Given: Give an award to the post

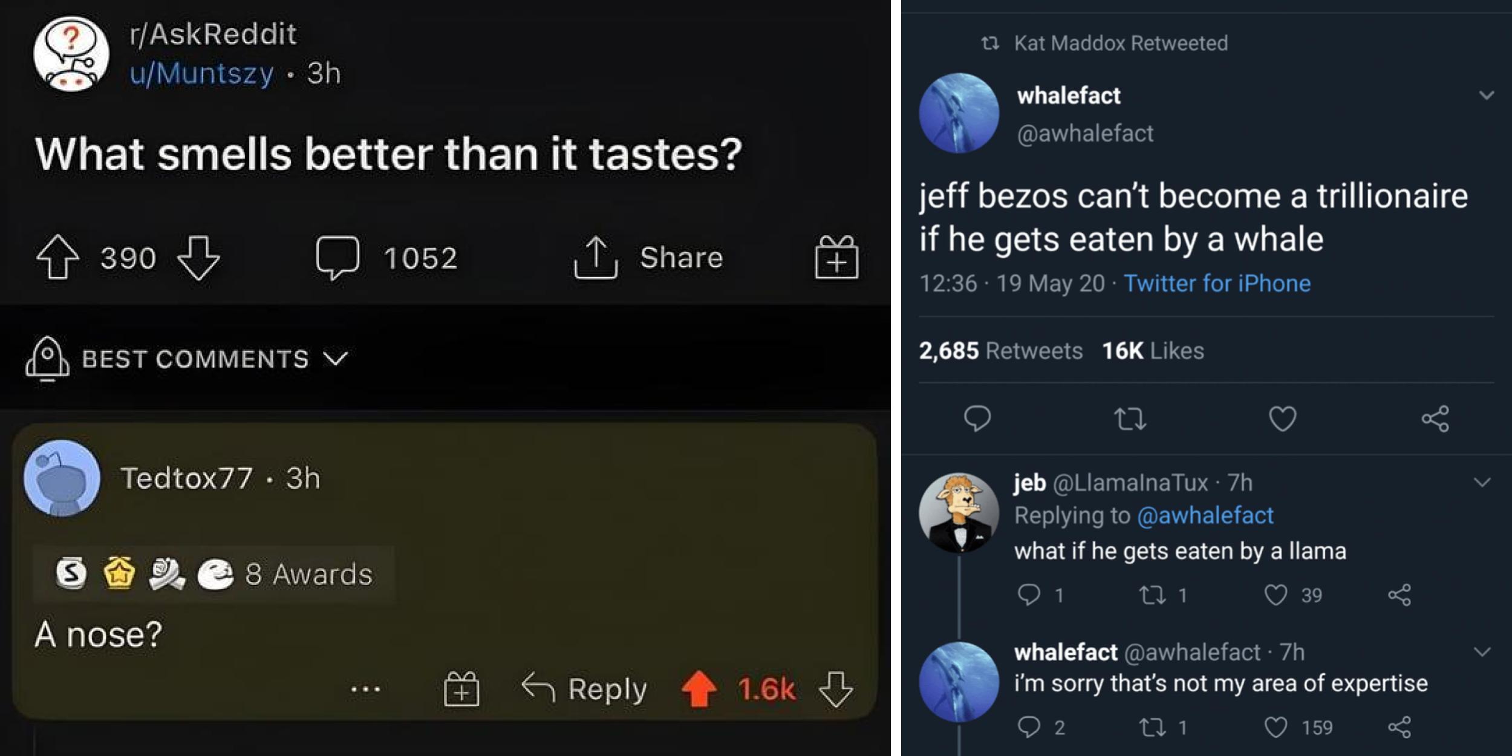Looking at the screenshot, I should (x=836, y=258).
